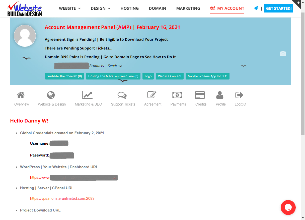Open the red live chat bubble
Viewport: 305px width, 220px height.
click(288, 207)
